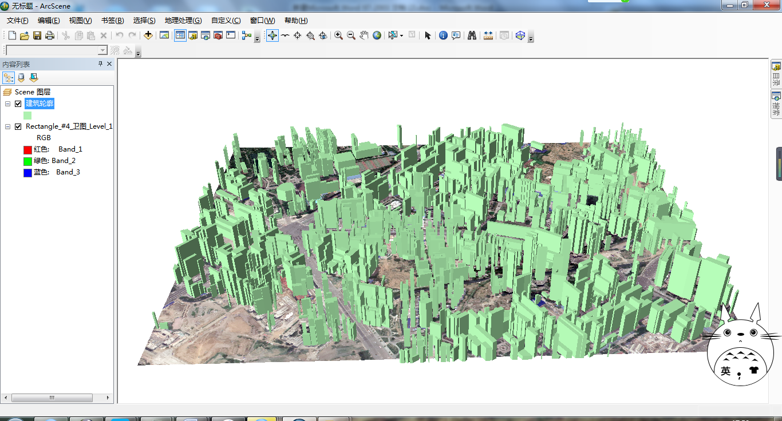The image size is (782, 421).
Task: Click the Full Extent globe icon
Action: point(377,35)
